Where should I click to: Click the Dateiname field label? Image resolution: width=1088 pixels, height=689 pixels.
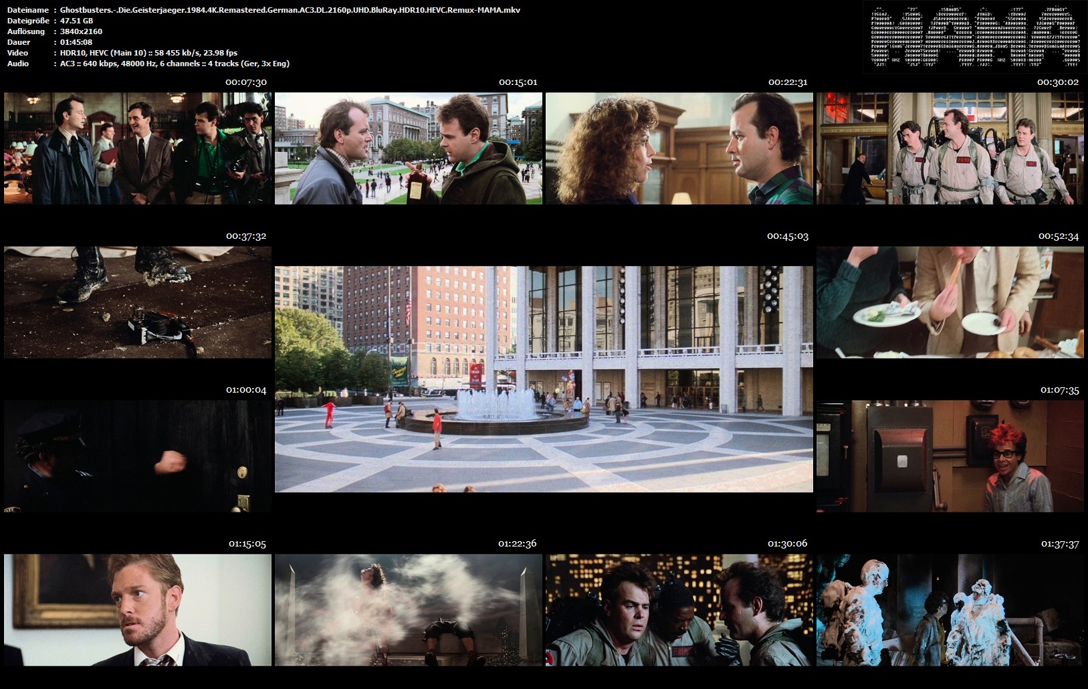tap(28, 10)
